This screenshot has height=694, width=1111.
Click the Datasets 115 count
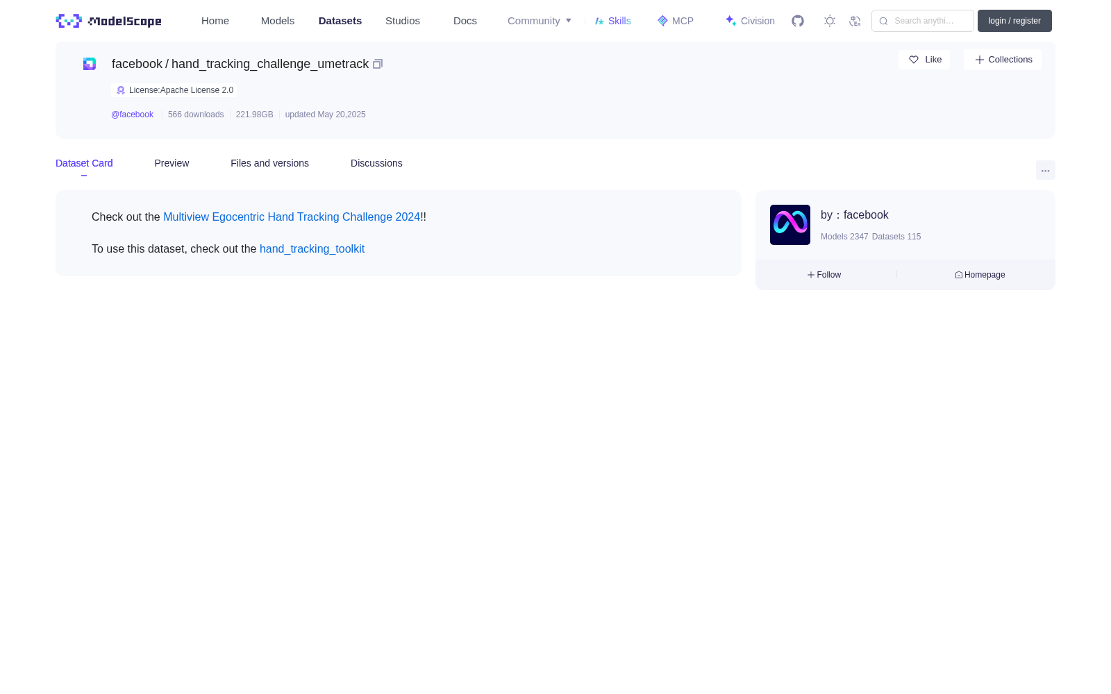(x=896, y=237)
